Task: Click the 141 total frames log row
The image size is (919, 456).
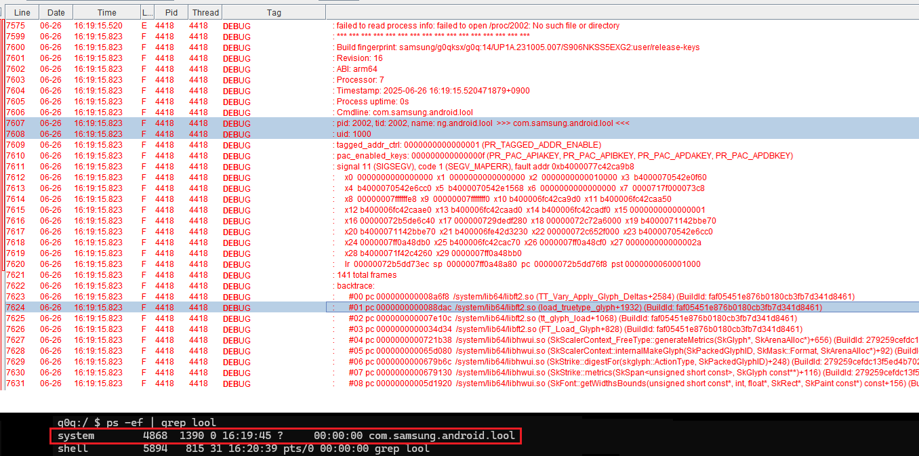Action: click(367, 275)
